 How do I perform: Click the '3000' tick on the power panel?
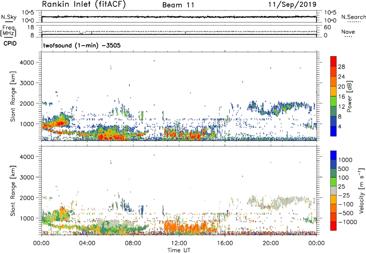(27, 83)
